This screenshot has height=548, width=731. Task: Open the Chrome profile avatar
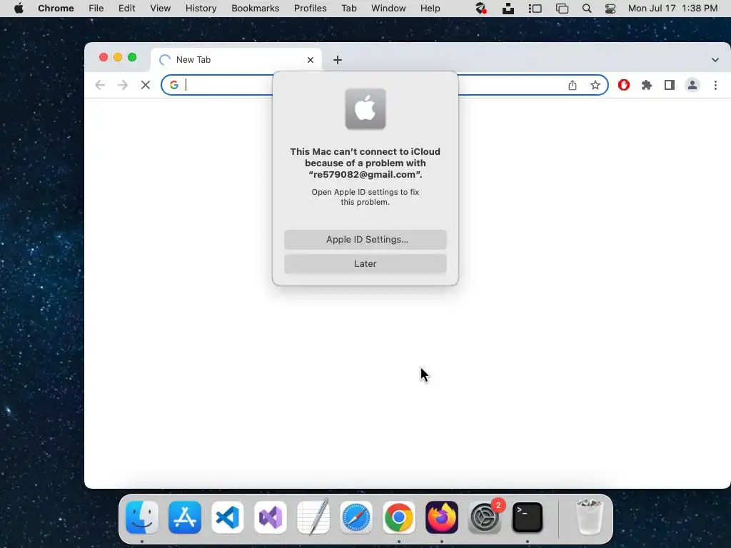click(x=692, y=85)
